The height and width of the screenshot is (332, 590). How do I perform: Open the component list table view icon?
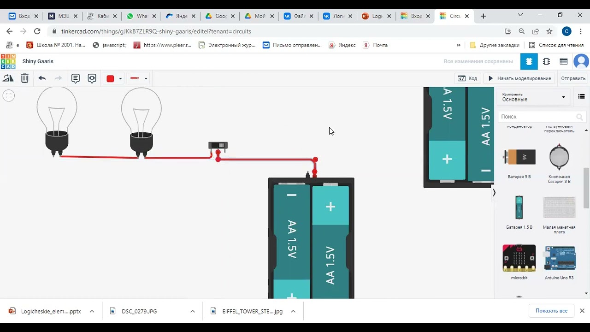click(563, 61)
